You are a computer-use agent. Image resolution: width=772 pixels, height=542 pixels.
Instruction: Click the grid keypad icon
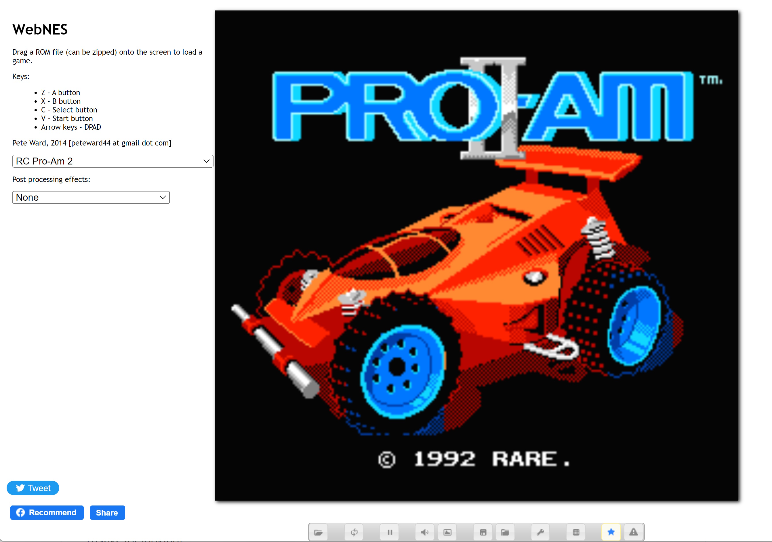click(x=576, y=532)
